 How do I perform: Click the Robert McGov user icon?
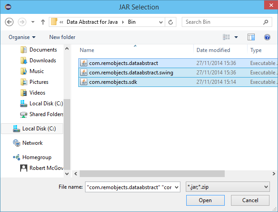pos(24,168)
